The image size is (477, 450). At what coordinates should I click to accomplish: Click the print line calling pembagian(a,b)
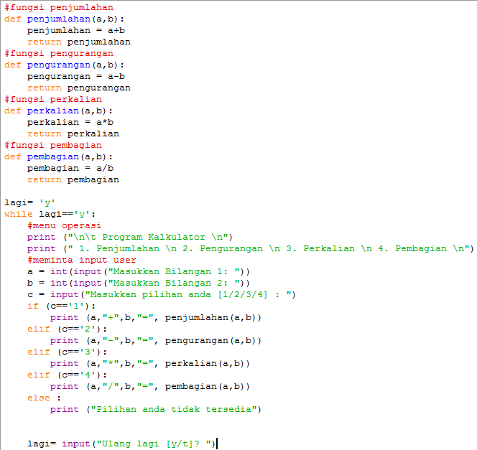[x=150, y=387]
